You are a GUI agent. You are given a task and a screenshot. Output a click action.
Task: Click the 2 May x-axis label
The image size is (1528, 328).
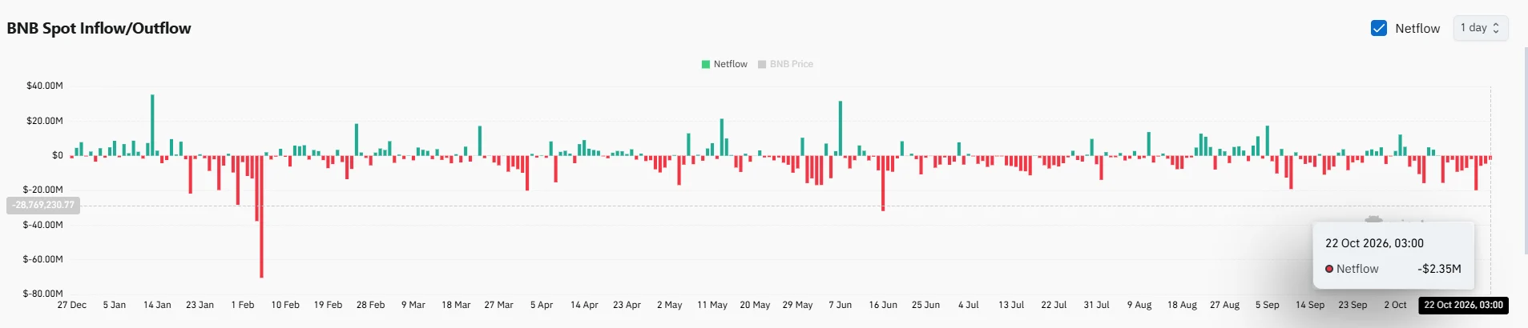tap(670, 305)
